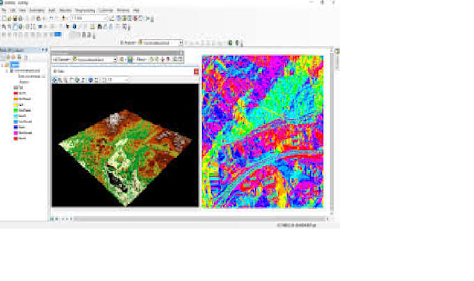Click the Open document icon

coord(9,18)
